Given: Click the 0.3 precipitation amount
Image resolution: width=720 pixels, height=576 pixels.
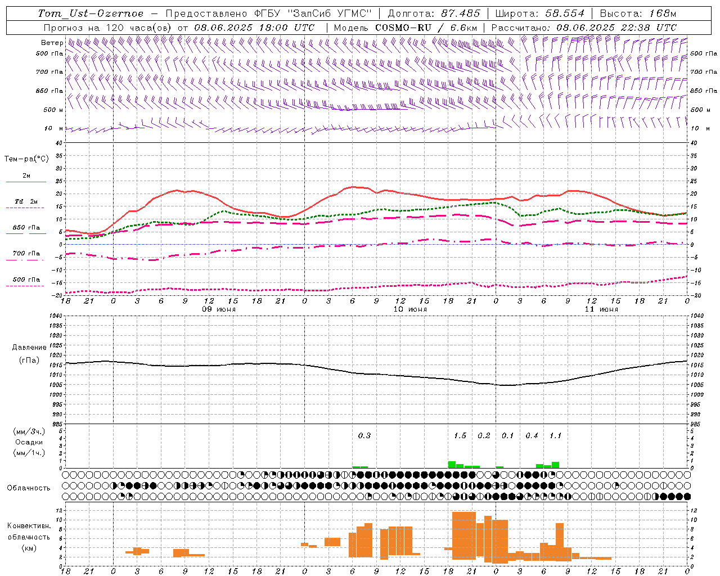Looking at the screenshot, I should [x=364, y=435].
